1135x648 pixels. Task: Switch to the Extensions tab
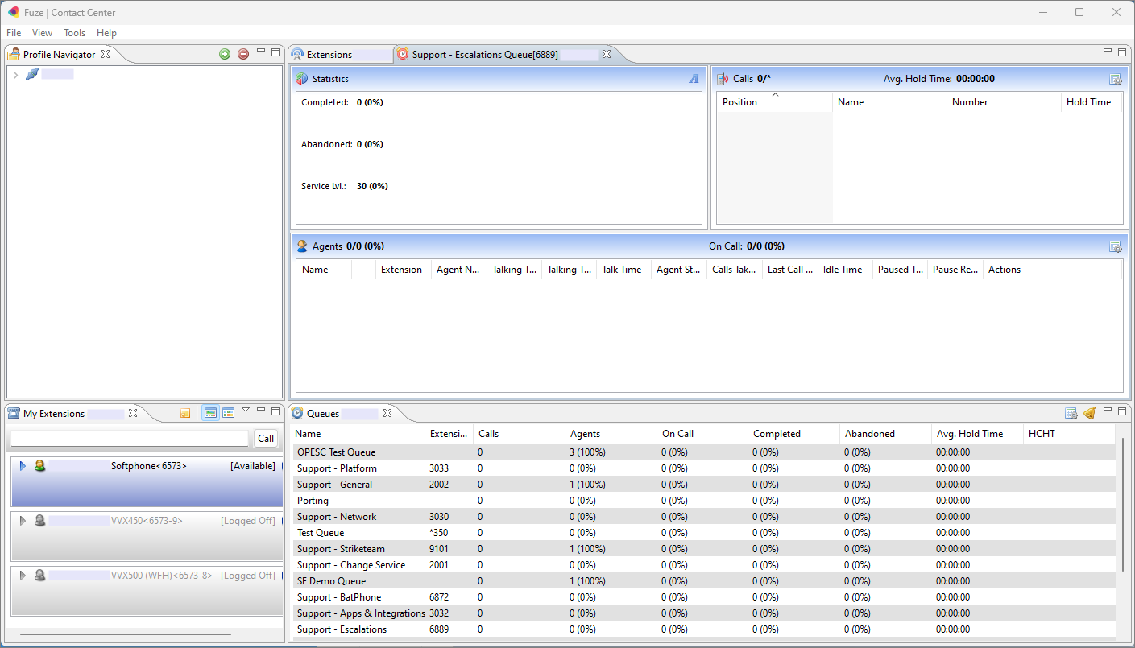pos(329,55)
